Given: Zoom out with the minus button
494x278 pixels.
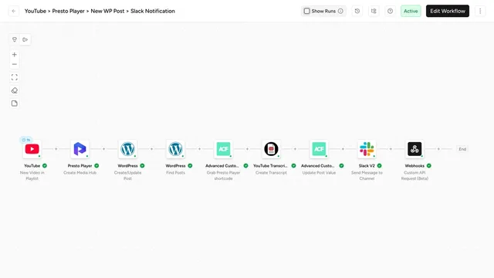Looking at the screenshot, I should pos(14,64).
